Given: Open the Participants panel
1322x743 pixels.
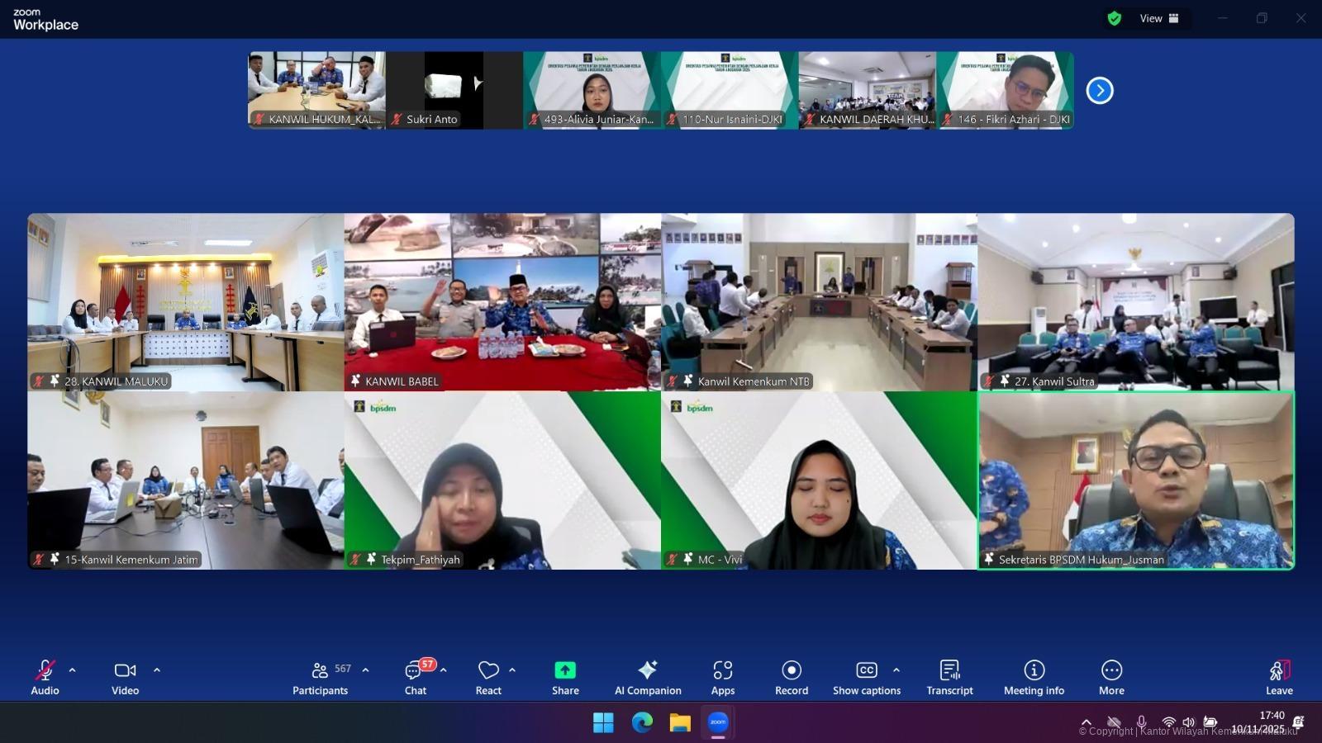Looking at the screenshot, I should [x=321, y=677].
